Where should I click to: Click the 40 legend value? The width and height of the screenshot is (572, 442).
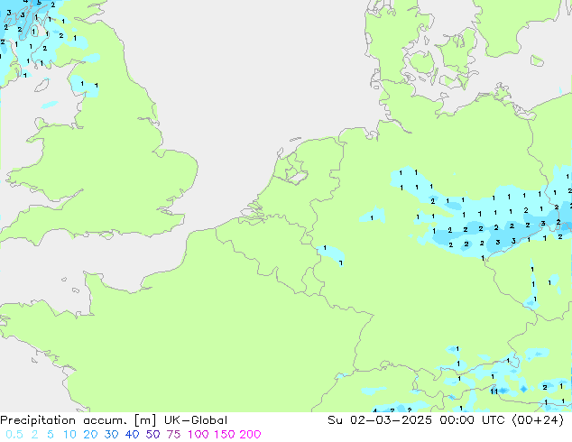point(132,435)
